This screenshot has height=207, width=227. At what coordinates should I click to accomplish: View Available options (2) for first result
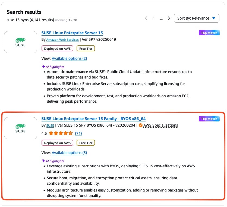pyautogui.click(x=69, y=58)
